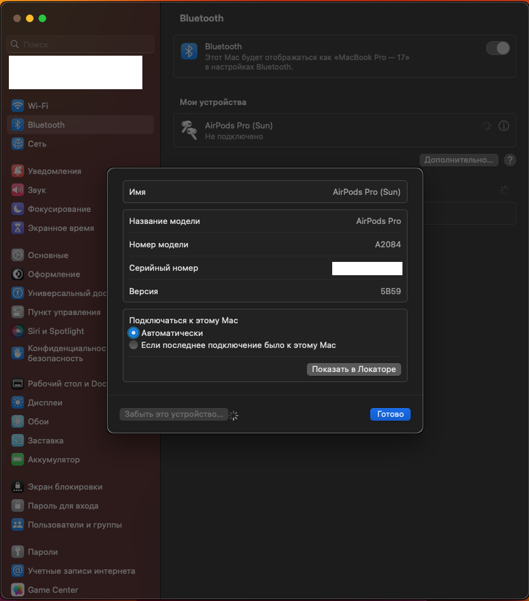The width and height of the screenshot is (529, 601).
Task: Click the Wi-Fi icon in sidebar
Action: (18, 106)
